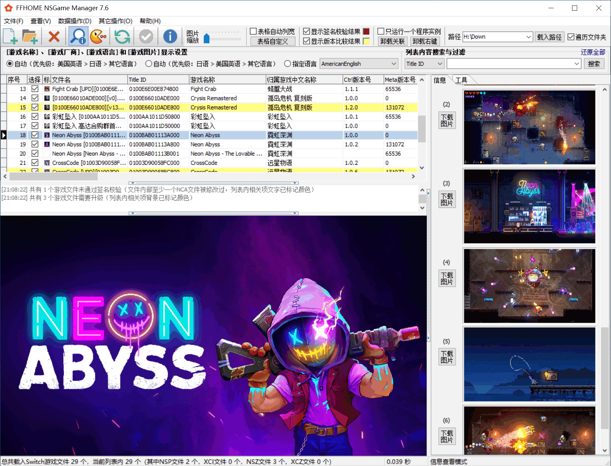Sort by the Title ID column header
This screenshot has height=466, width=611.
(158, 80)
